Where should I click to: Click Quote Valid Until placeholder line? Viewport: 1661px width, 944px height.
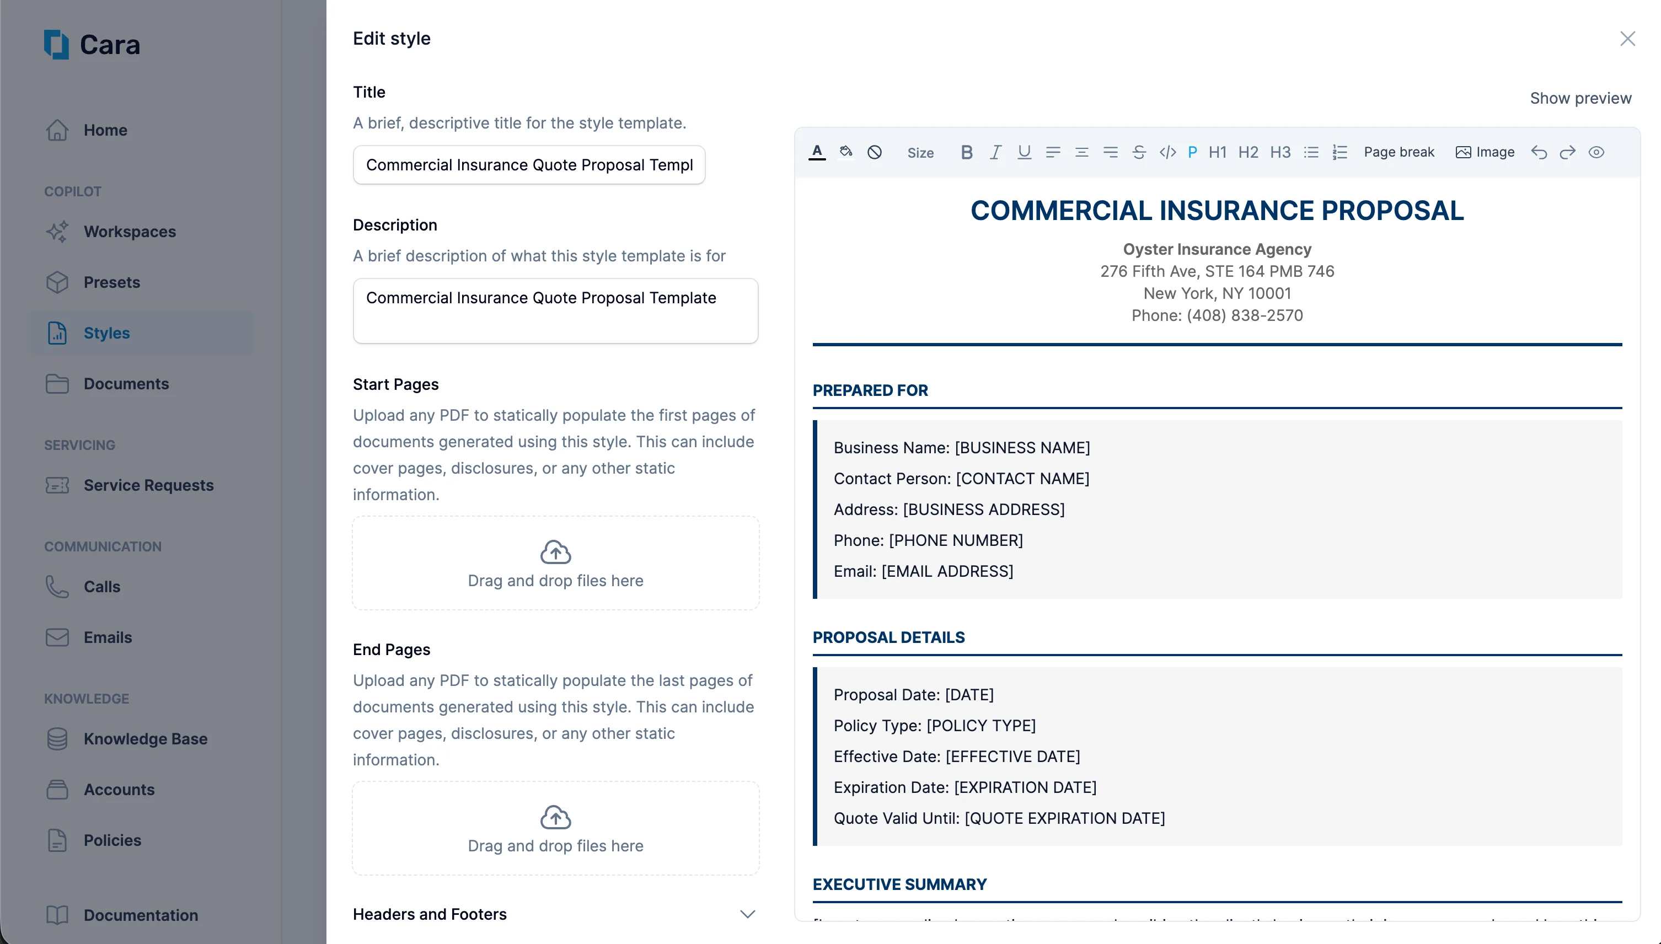pyautogui.click(x=999, y=818)
